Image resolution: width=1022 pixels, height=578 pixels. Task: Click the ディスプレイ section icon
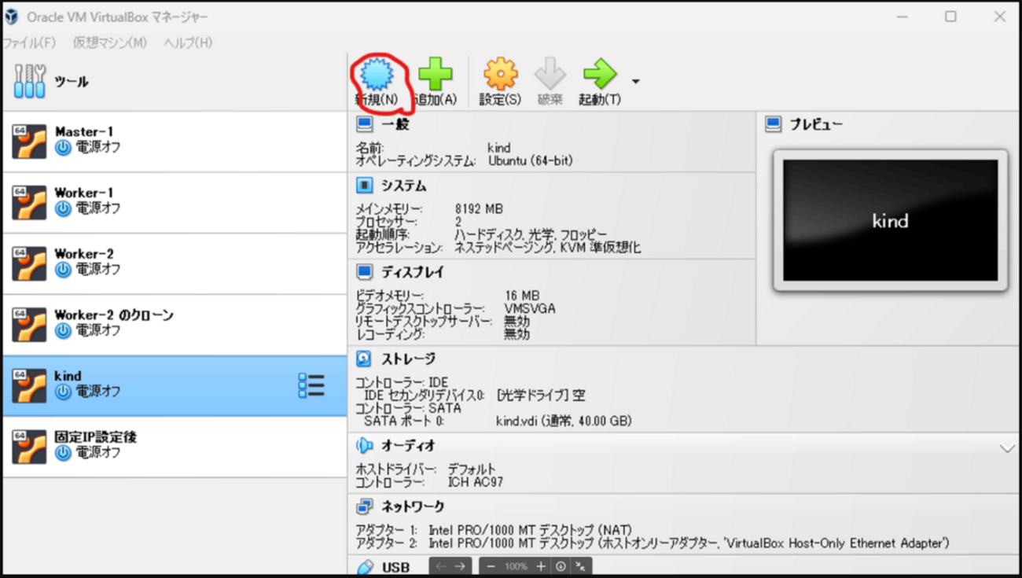pyautogui.click(x=364, y=272)
